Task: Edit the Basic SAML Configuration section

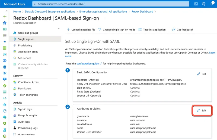Action: point(202,74)
